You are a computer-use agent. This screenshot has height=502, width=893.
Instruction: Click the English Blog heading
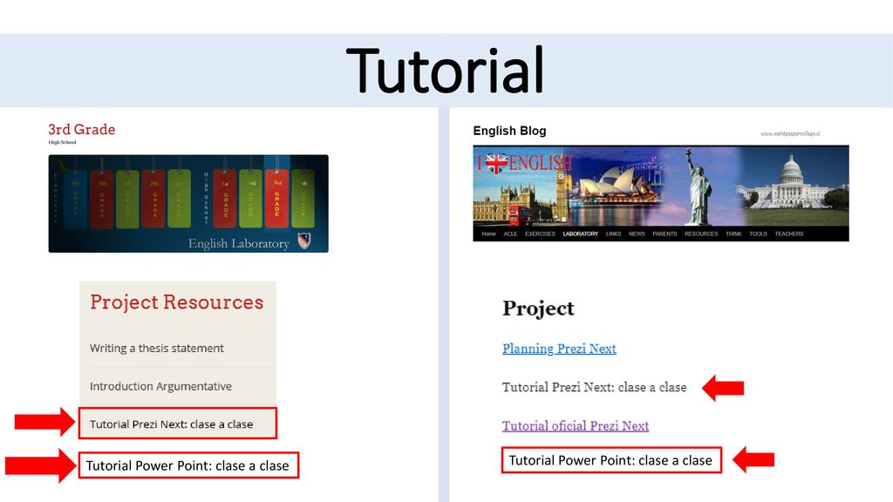tap(509, 131)
